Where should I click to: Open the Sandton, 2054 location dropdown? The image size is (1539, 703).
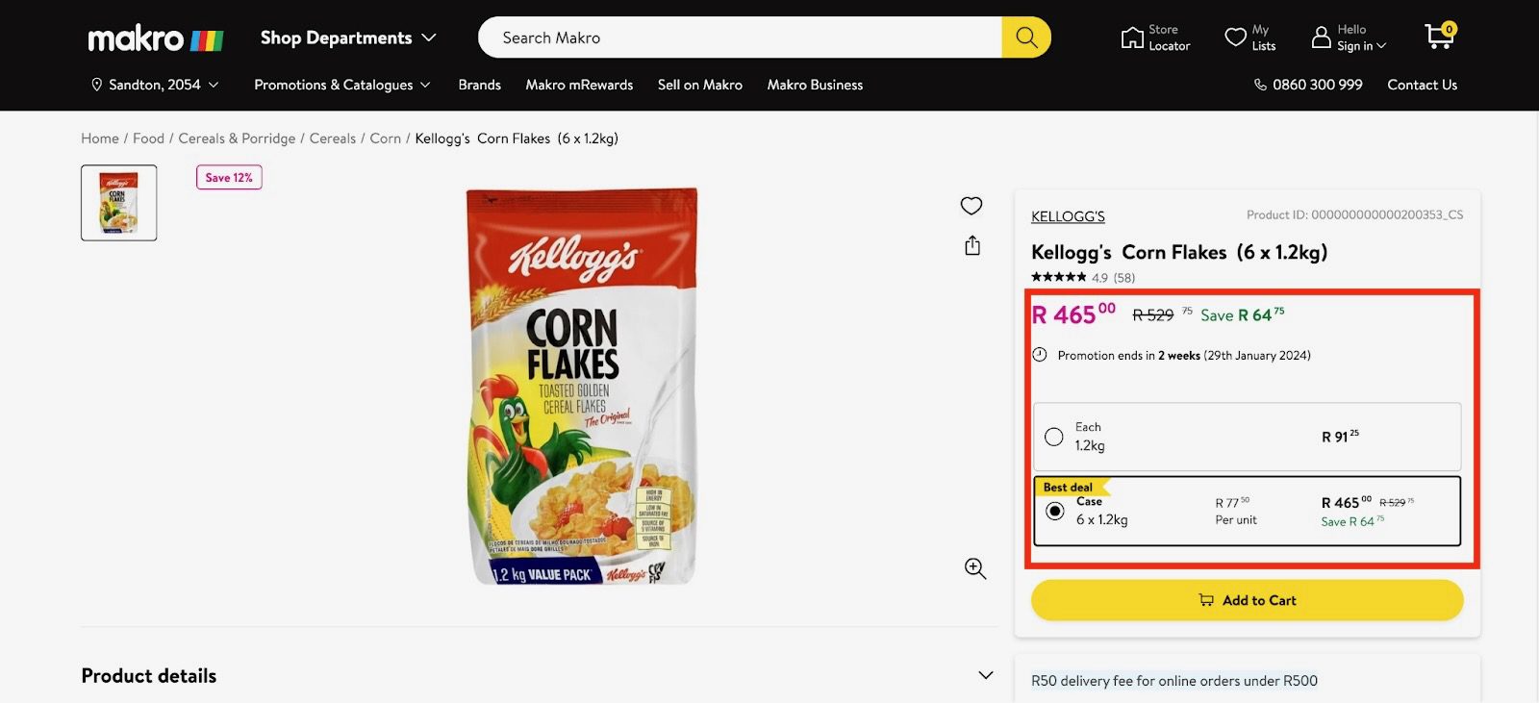coord(155,85)
